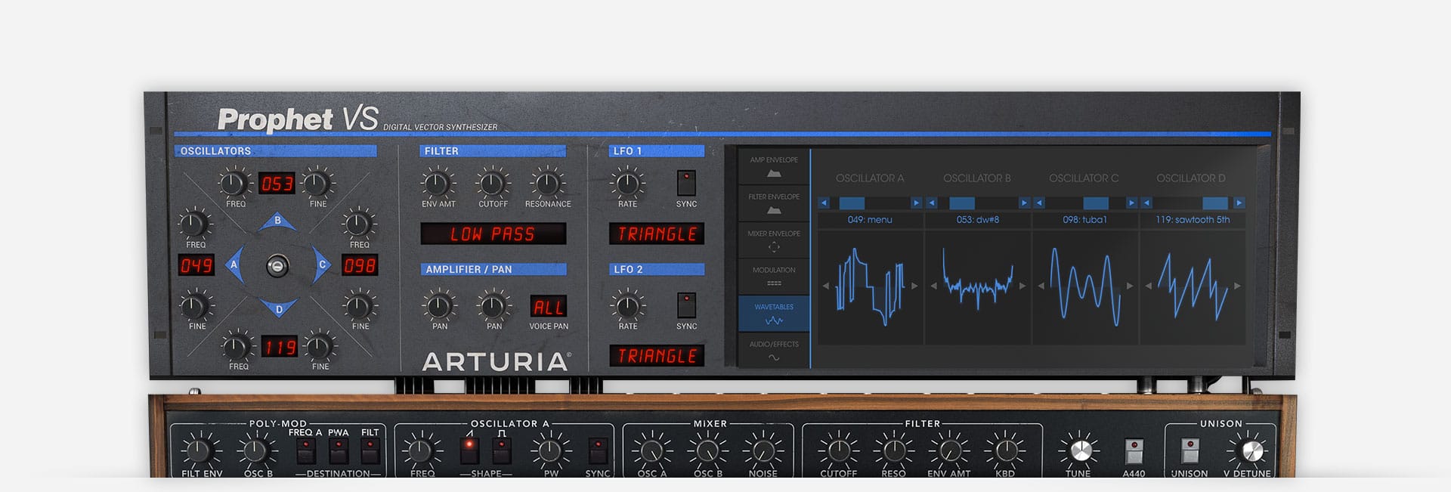Click Oscillator B wavetable scroll left arrow
Viewport: 1451px width, 492px height.
click(x=932, y=203)
